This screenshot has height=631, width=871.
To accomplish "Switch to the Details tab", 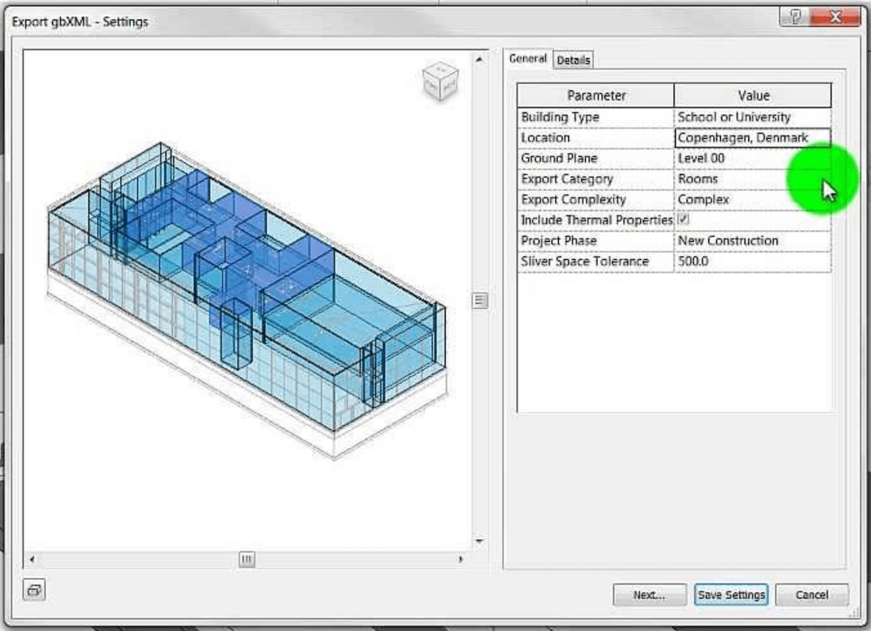I will [x=573, y=60].
